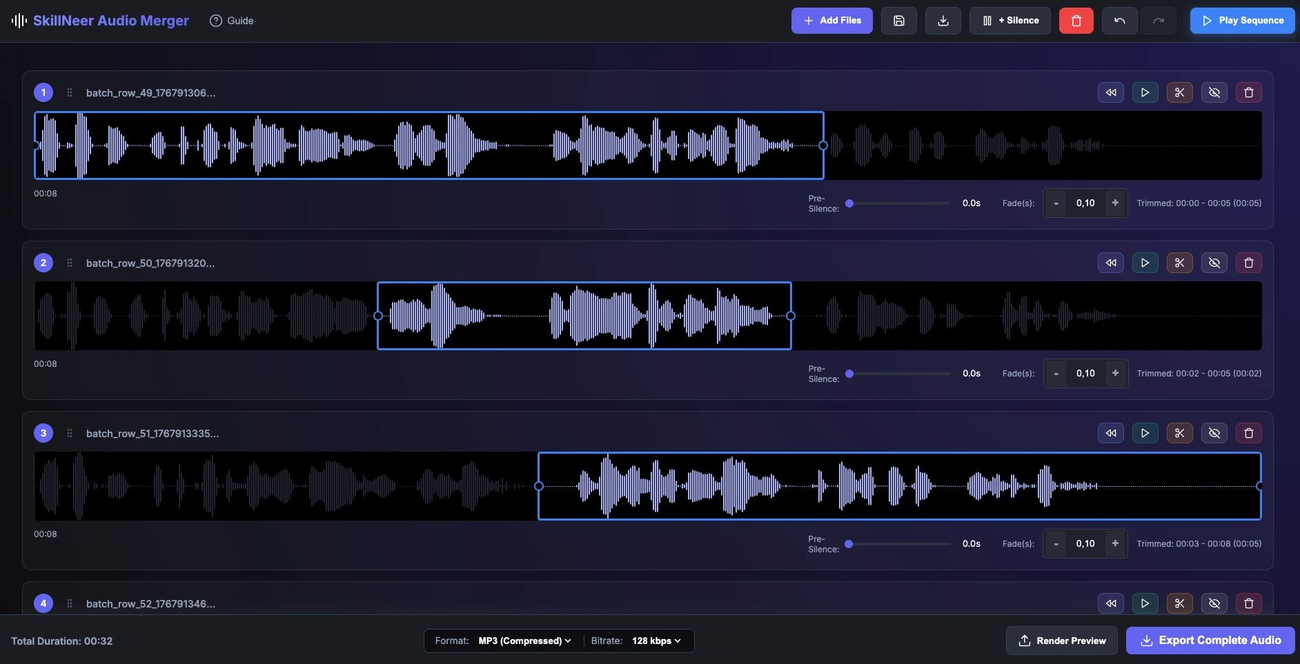Hide waveform visibility for track 1
The image size is (1300, 664).
point(1214,92)
